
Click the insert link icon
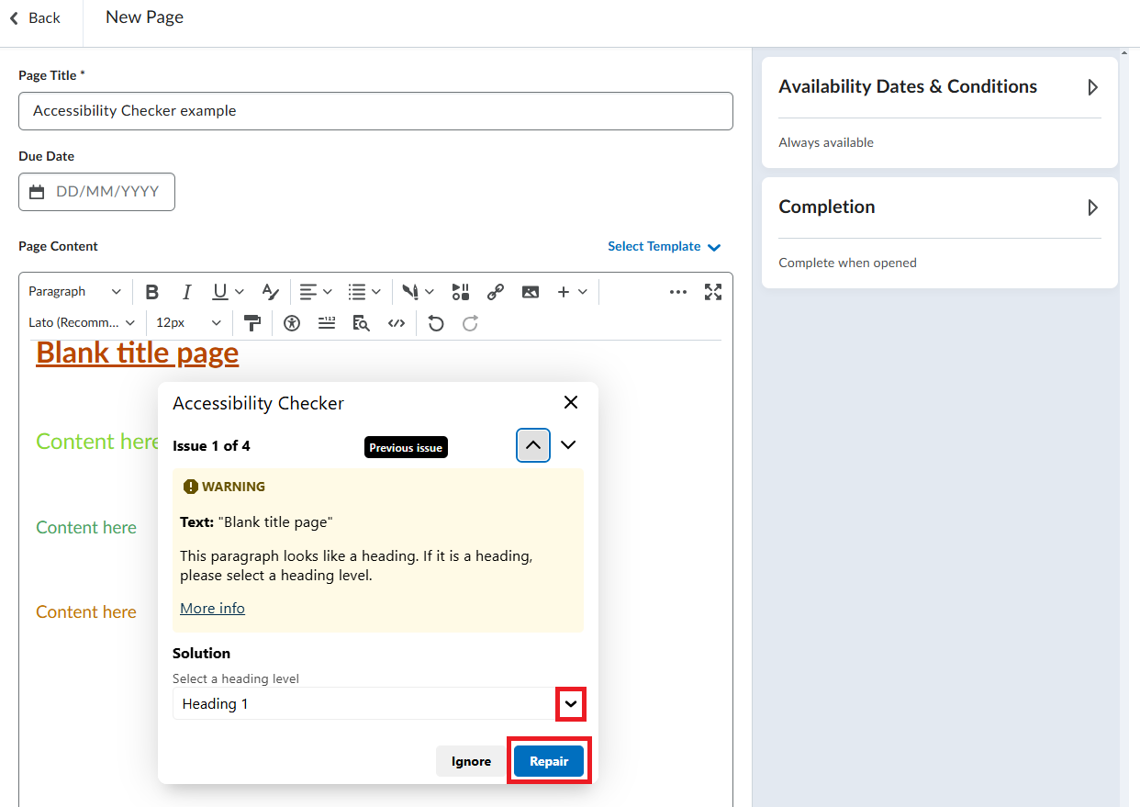pyautogui.click(x=496, y=292)
